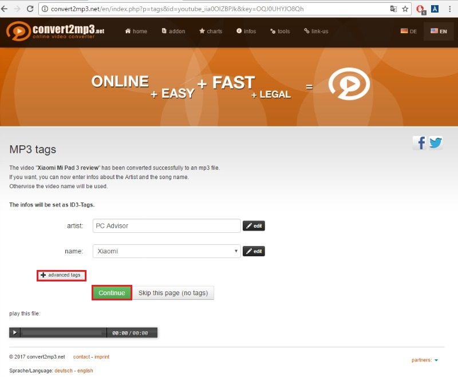This screenshot has height=377, width=458.
Task: Open the name dropdown showing Xiaomi
Action: tap(167, 251)
